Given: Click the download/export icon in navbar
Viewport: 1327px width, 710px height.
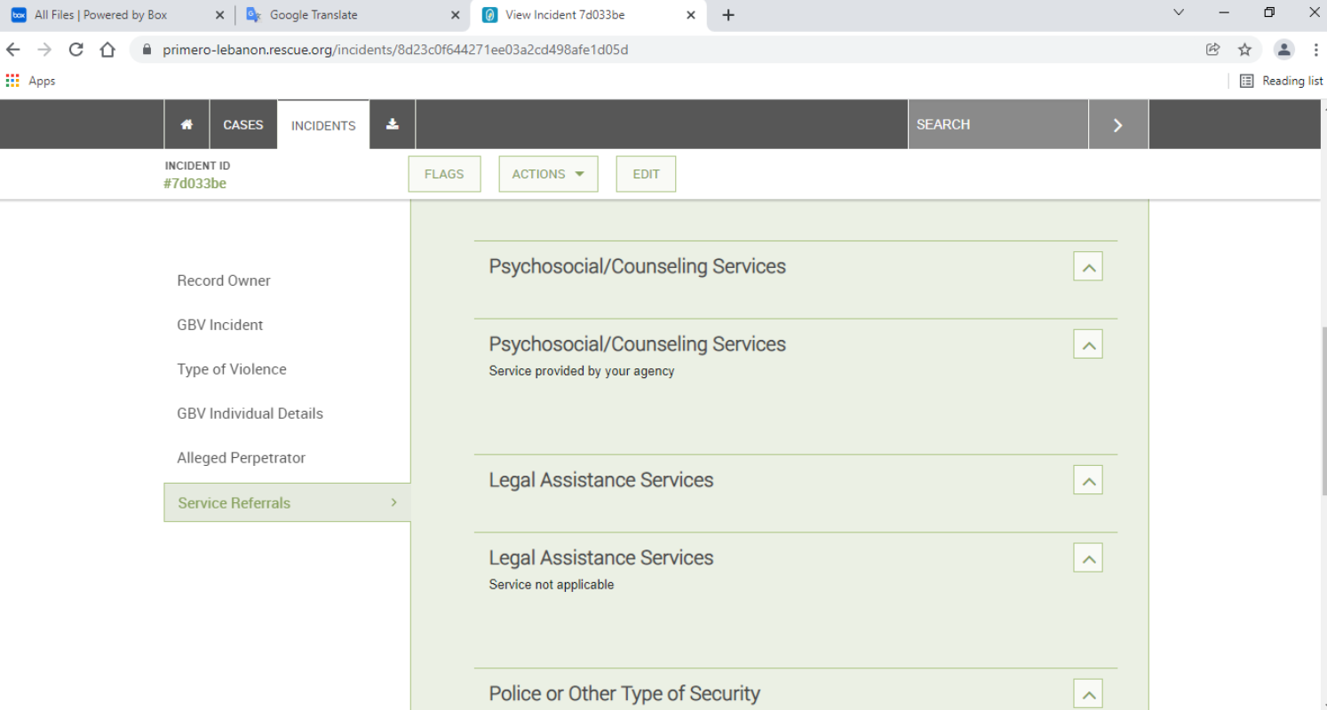Looking at the screenshot, I should click(x=392, y=124).
